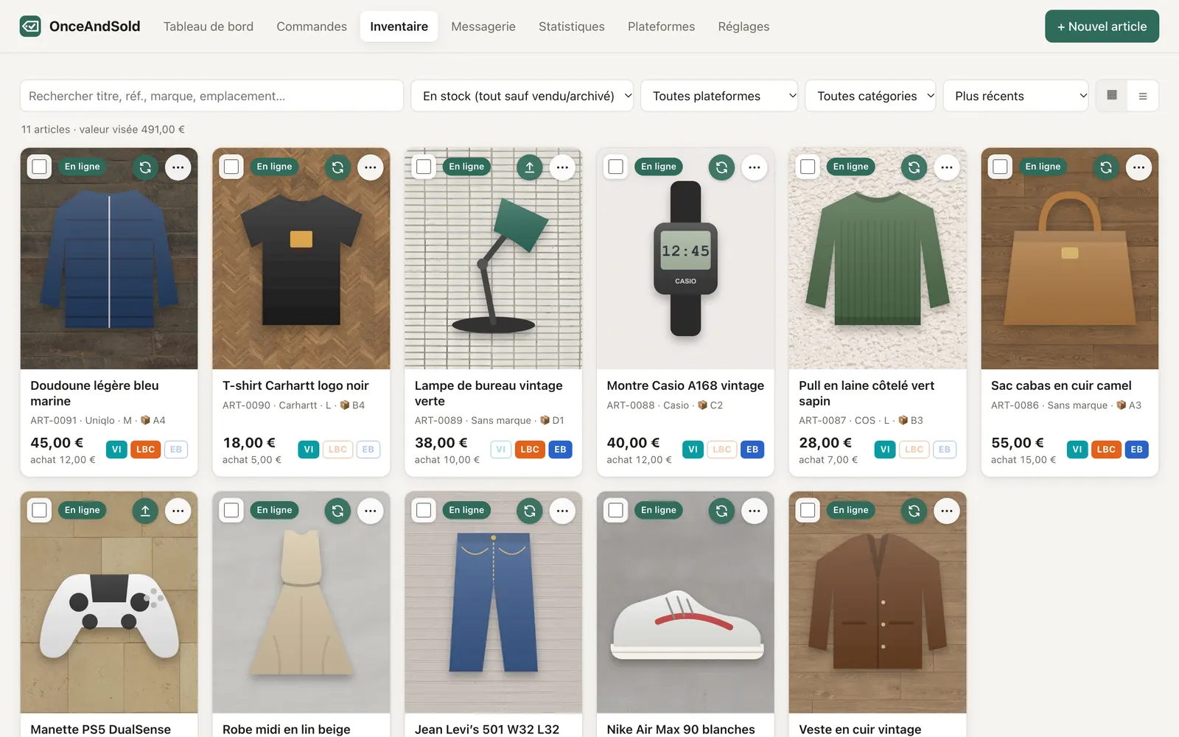Click upload icon on Manette PS5 card
This screenshot has width=1179, height=737.
coord(145,511)
